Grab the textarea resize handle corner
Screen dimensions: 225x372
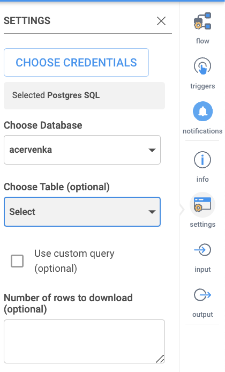[x=161, y=359]
